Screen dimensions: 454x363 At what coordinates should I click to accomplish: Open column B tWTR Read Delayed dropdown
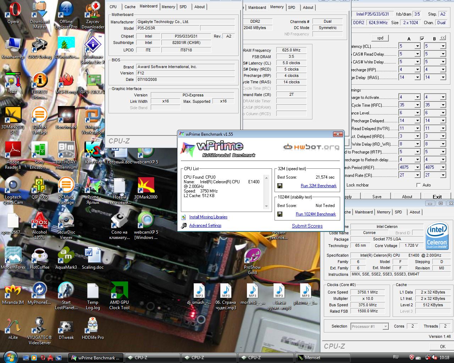click(x=443, y=128)
